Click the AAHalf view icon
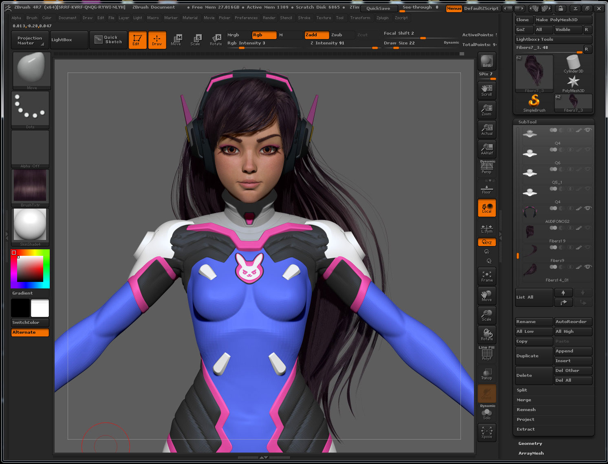The width and height of the screenshot is (608, 464). tap(487, 149)
